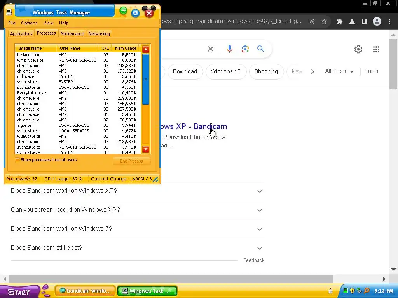Open Task Manager Help menu
Image resolution: width=398 pixels, height=298 pixels.
64,23
